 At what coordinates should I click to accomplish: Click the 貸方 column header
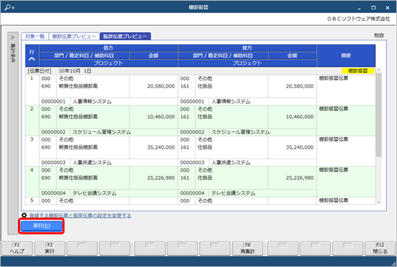pyautogui.click(x=247, y=48)
